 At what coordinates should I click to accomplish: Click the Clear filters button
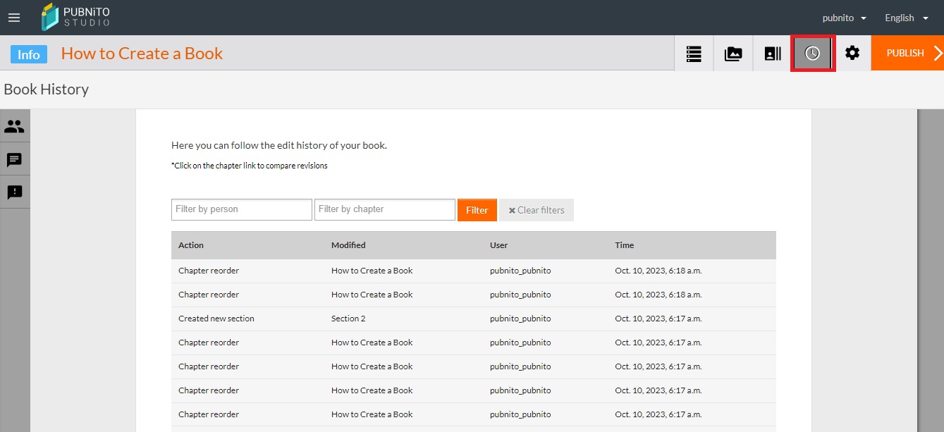(537, 210)
